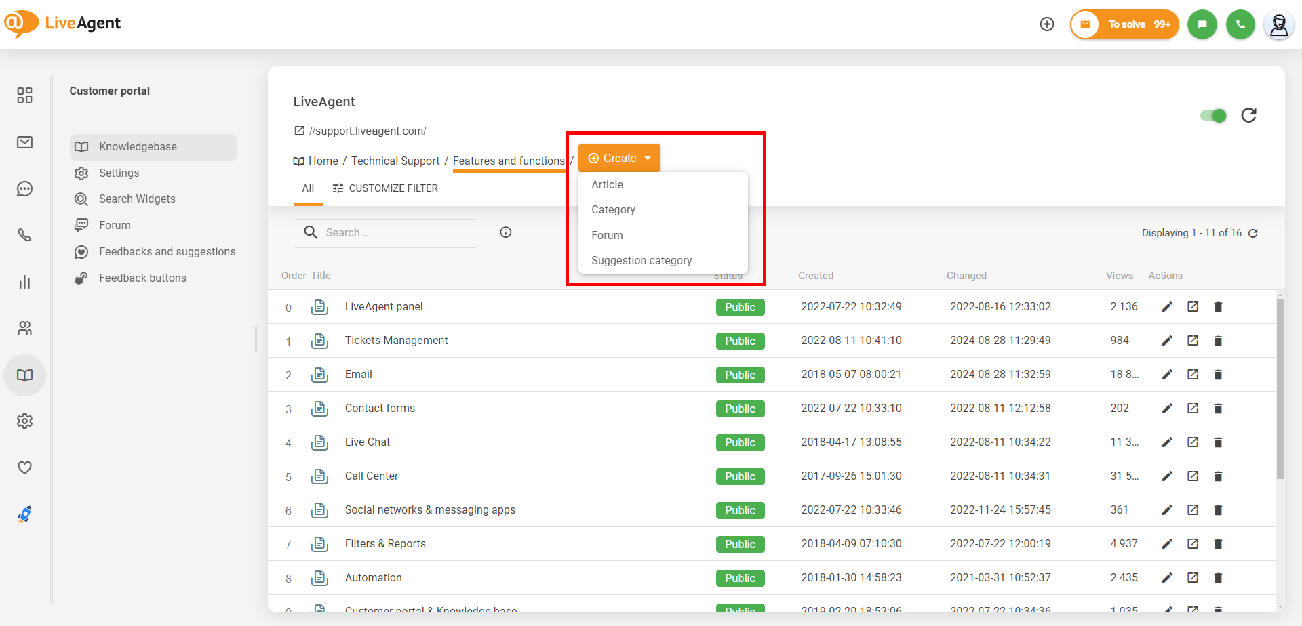Click the edit pencil for Tickets Management
Viewport: 1302px width, 626px height.
pos(1167,341)
